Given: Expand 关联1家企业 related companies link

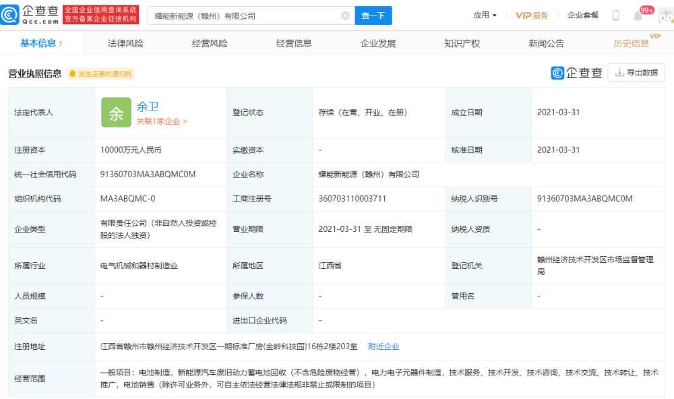Looking at the screenshot, I should point(162,121).
